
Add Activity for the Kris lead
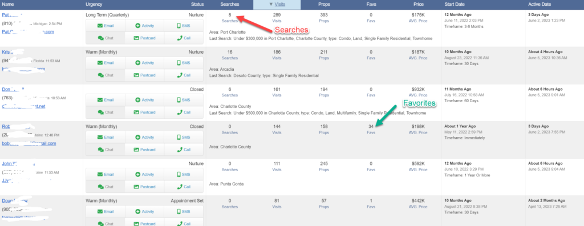144,63
